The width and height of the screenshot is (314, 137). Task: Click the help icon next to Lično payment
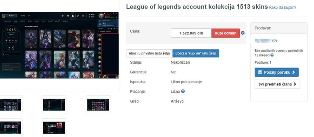coord(183,91)
